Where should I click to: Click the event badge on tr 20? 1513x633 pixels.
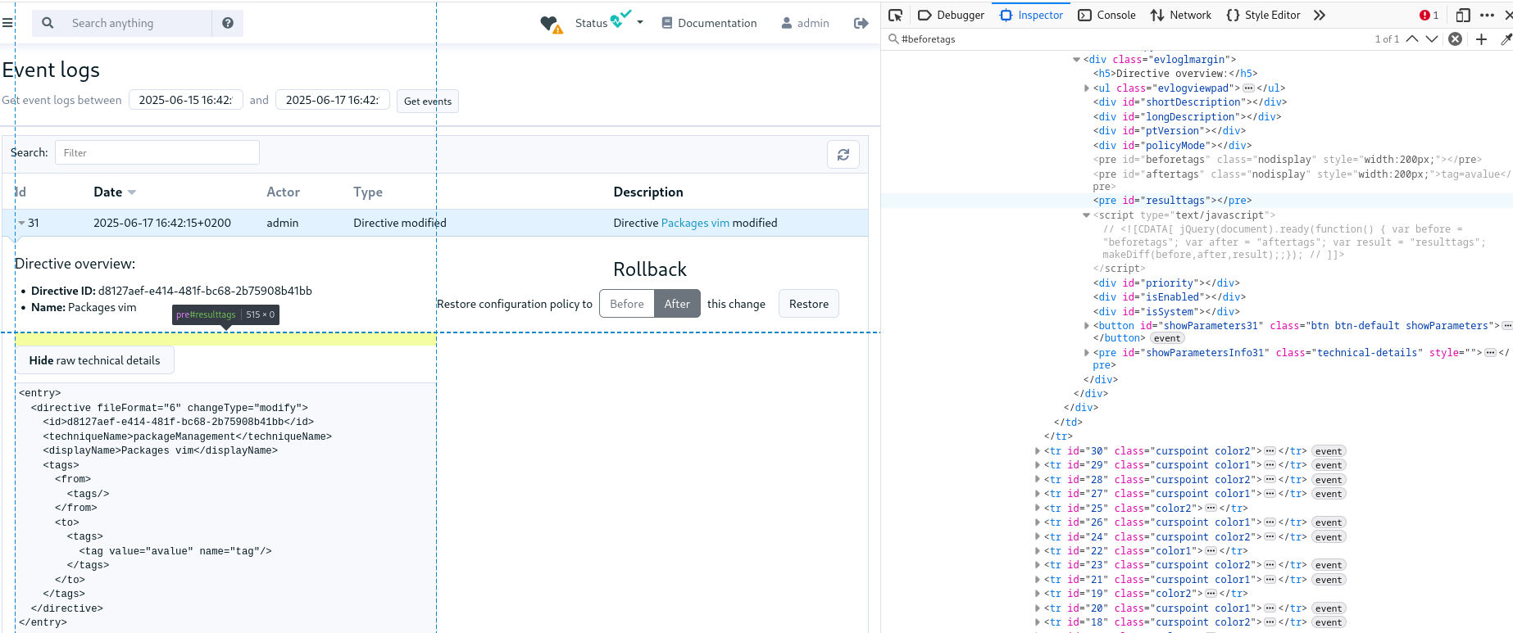(1329, 608)
